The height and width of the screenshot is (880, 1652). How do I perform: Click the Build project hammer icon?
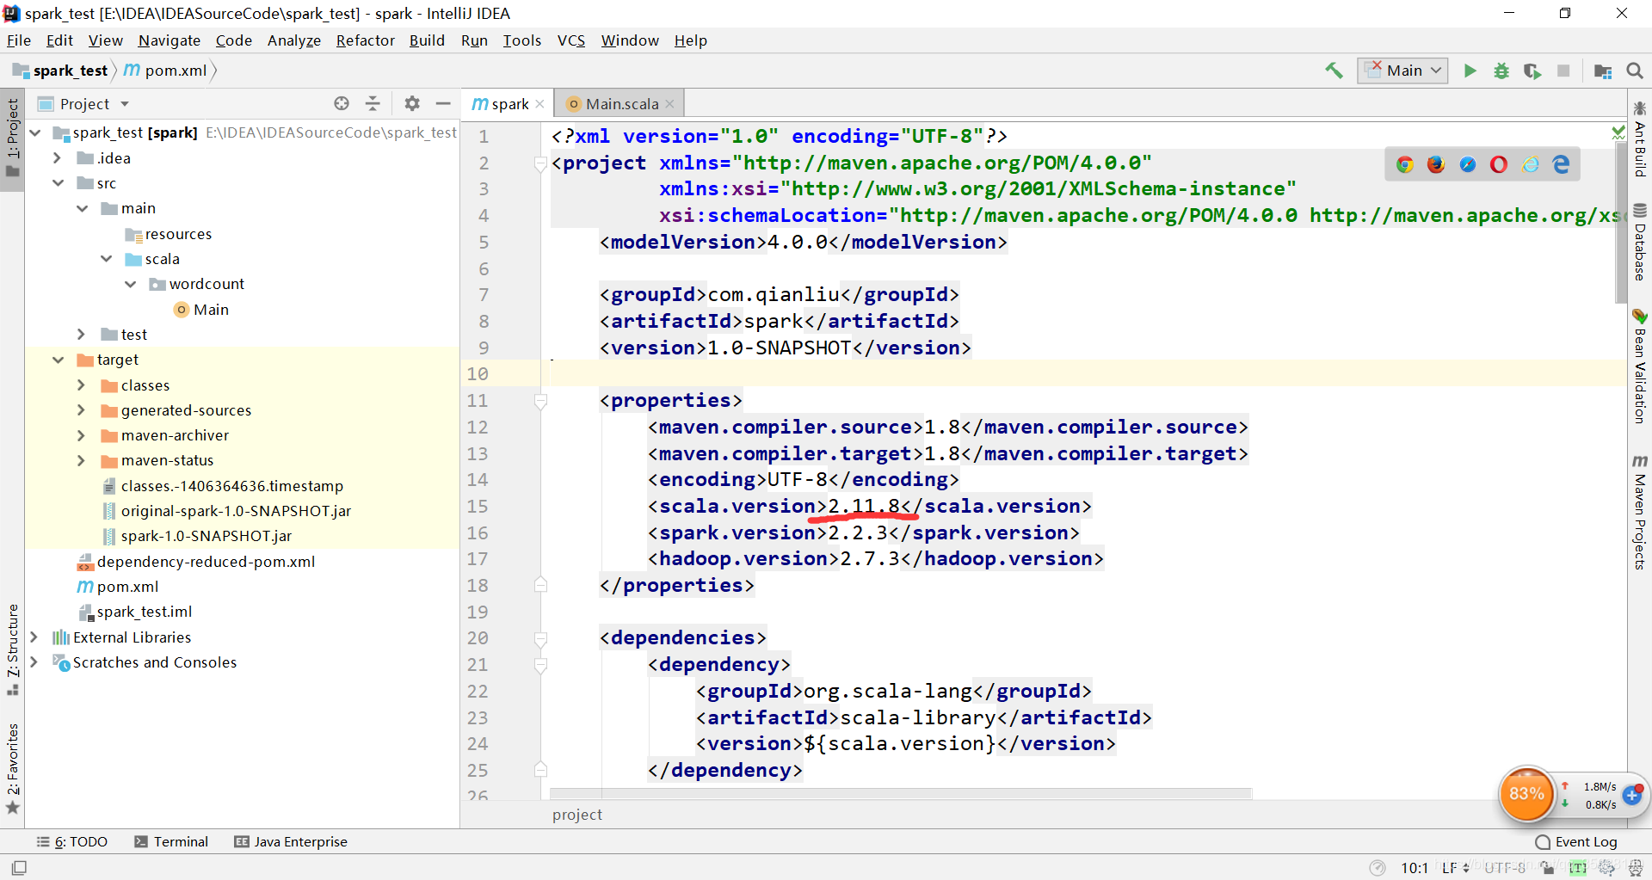[1334, 71]
